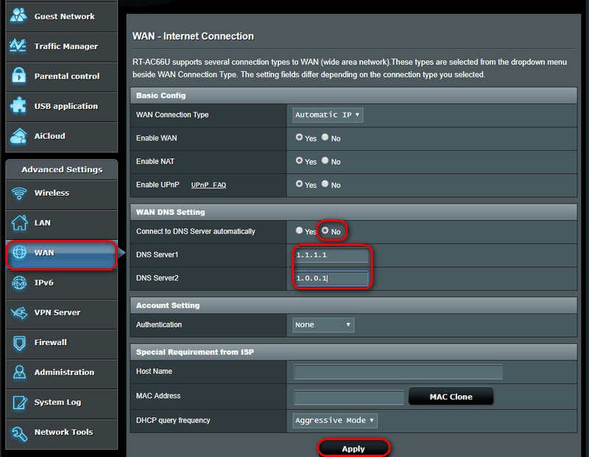The image size is (589, 457).
Task: Open Traffic Manager icon in sidebar
Action: [x=18, y=46]
